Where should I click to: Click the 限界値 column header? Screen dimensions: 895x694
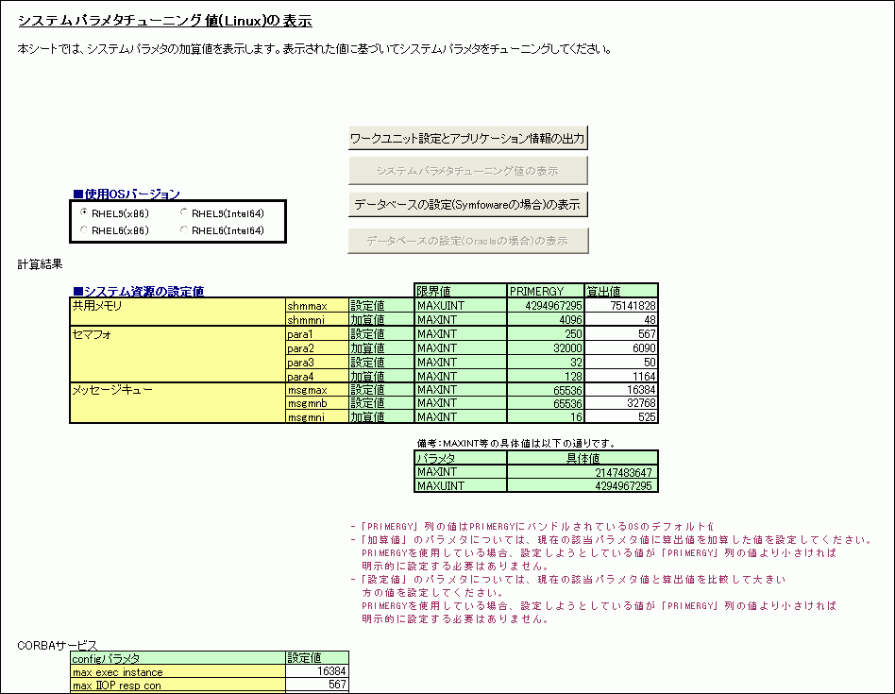(x=461, y=291)
